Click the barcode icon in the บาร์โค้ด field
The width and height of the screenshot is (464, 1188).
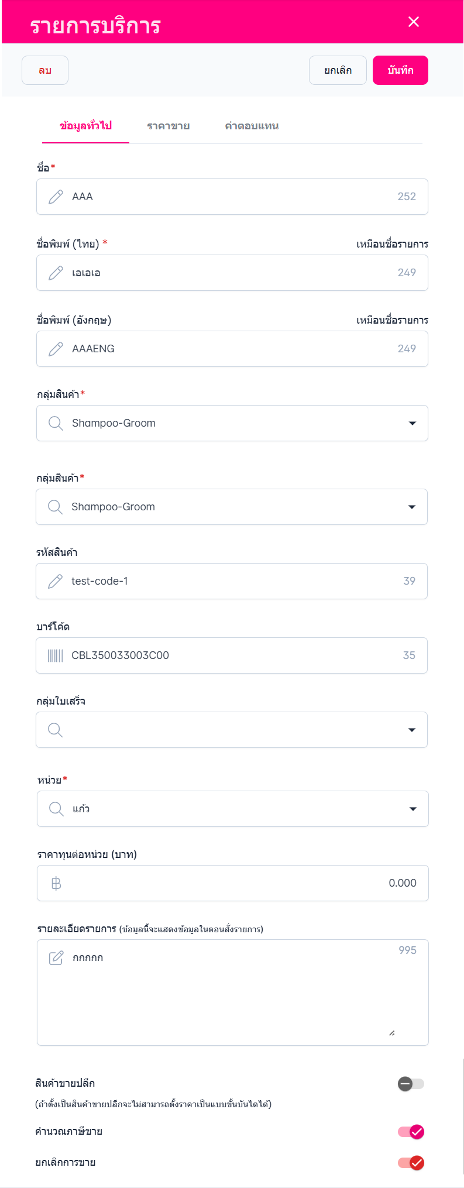(x=55, y=655)
